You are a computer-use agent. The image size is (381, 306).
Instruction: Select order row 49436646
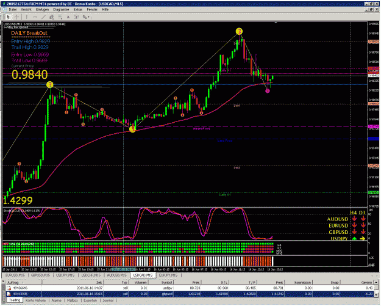pyautogui.click(x=189, y=288)
